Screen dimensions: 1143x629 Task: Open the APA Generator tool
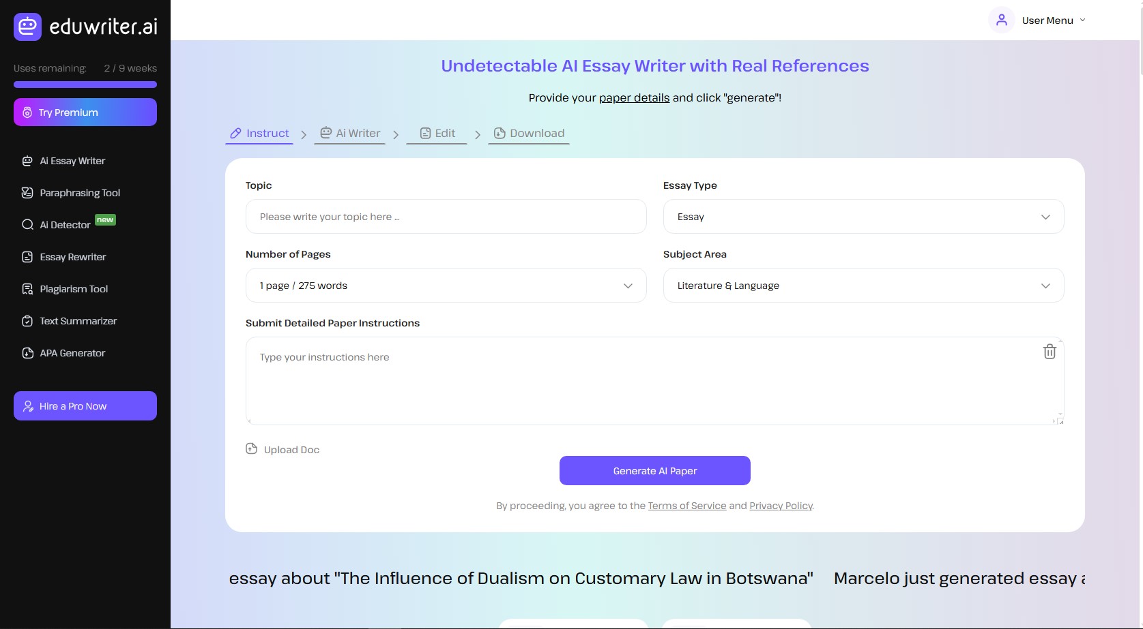[72, 353]
